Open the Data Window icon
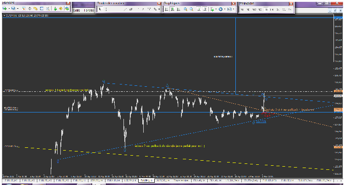345x185 pixels. (29, 9)
